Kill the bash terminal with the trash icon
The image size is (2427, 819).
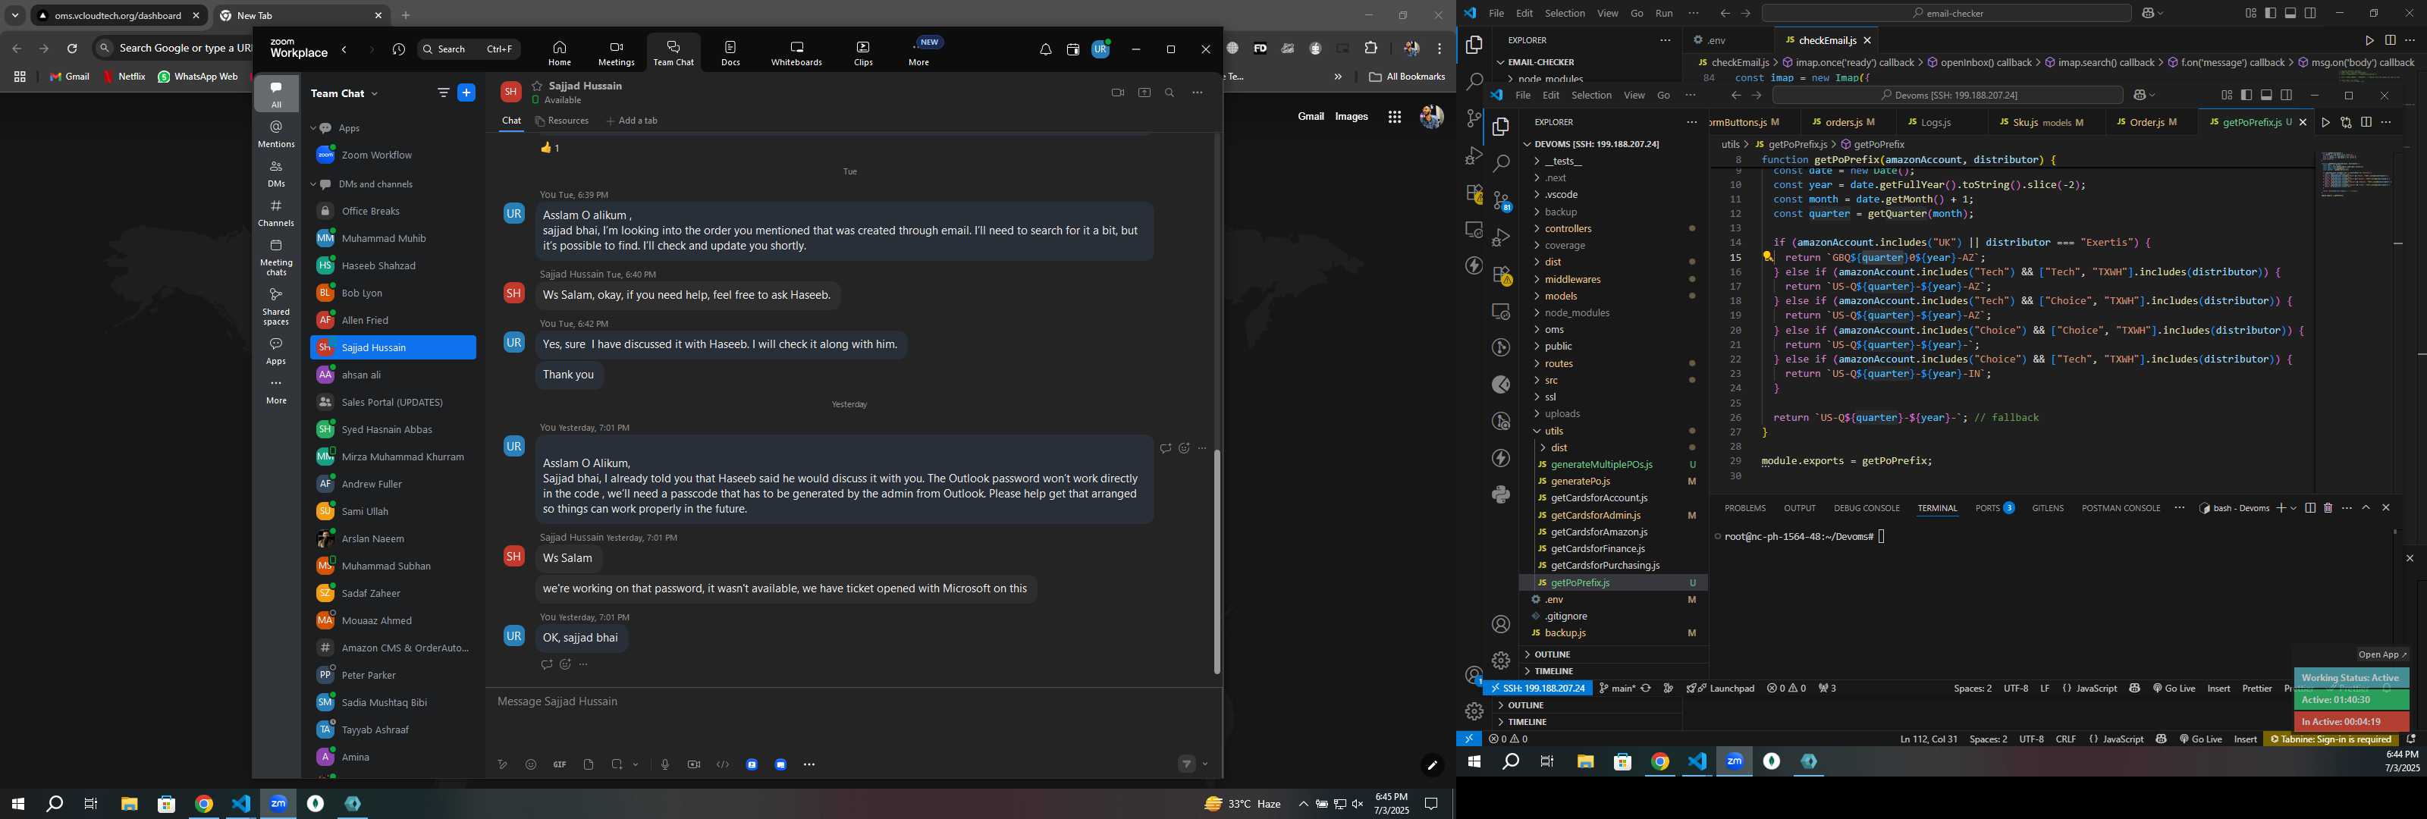point(2328,508)
